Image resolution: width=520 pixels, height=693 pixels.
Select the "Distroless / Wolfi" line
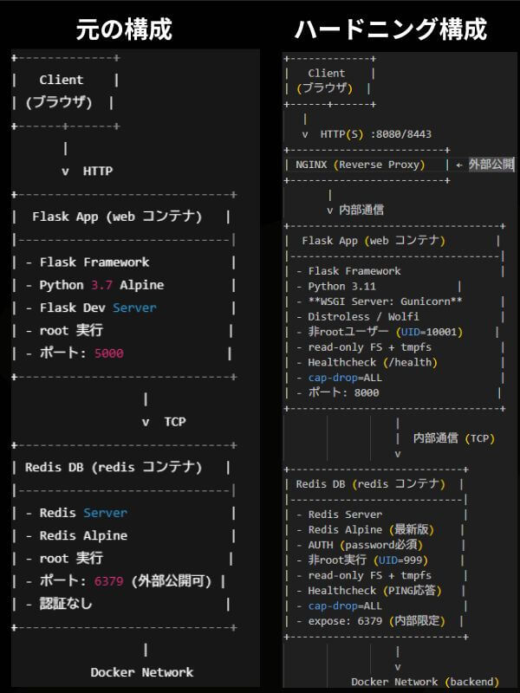[x=363, y=317]
